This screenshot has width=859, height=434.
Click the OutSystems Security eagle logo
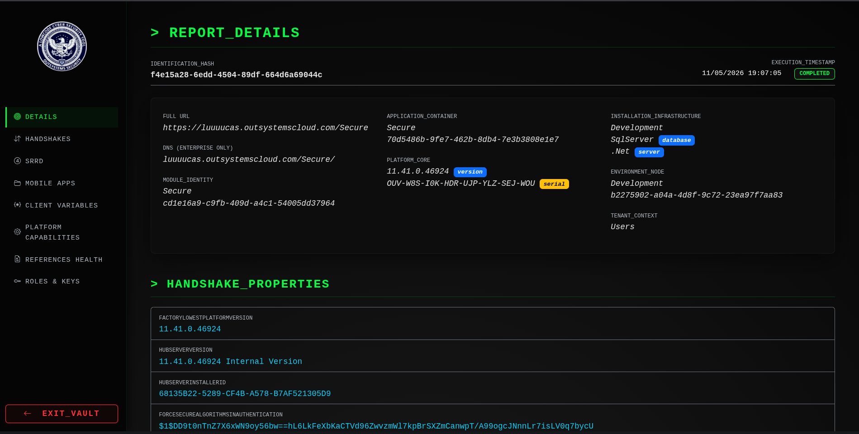click(62, 47)
